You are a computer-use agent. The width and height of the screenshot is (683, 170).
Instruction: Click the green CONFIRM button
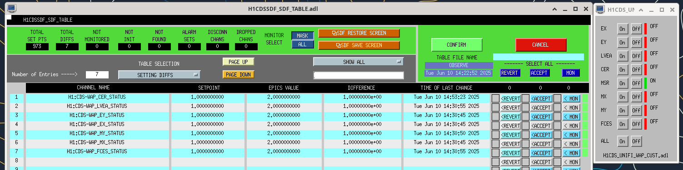point(456,45)
